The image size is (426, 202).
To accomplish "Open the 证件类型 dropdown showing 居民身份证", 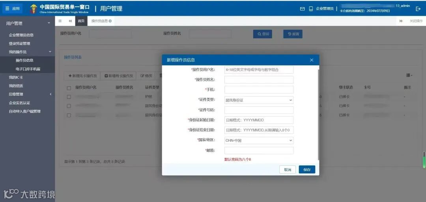I will click(x=259, y=100).
